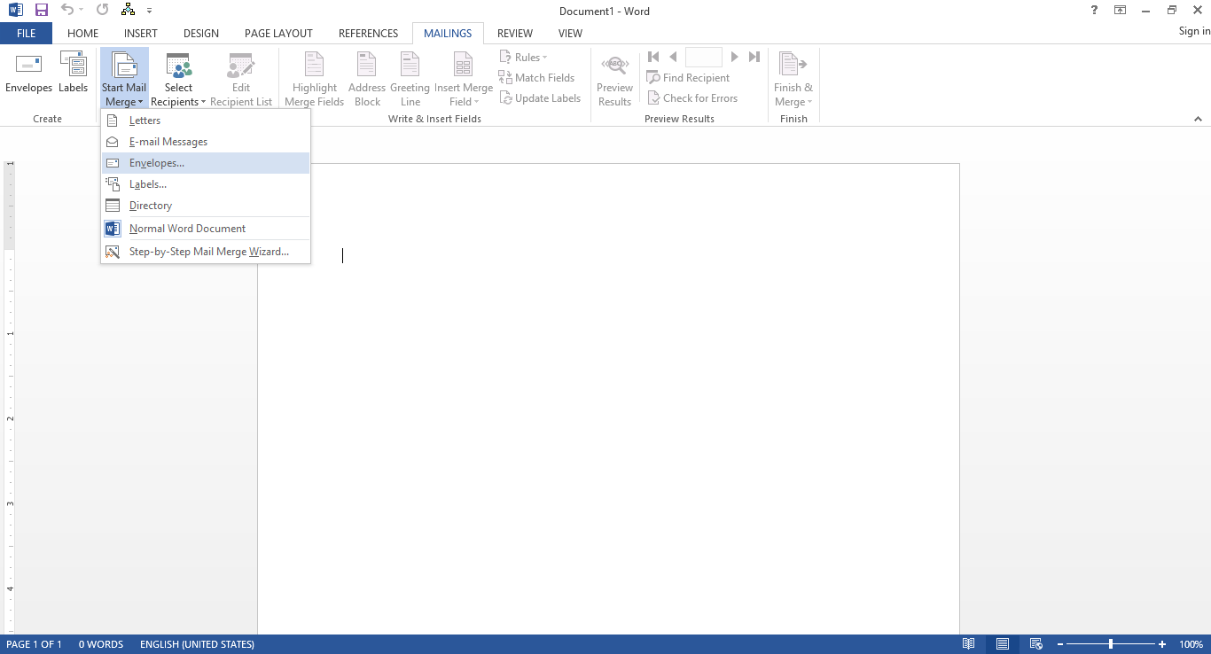Open the Finish & Merge dropdown
The height and width of the screenshot is (654, 1211).
click(793, 79)
